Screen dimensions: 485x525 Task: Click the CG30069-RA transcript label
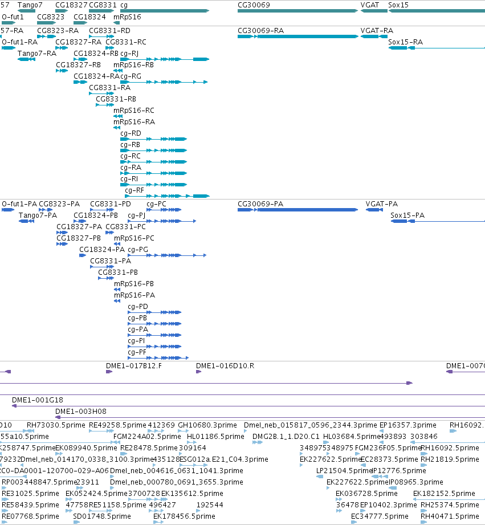point(261,30)
